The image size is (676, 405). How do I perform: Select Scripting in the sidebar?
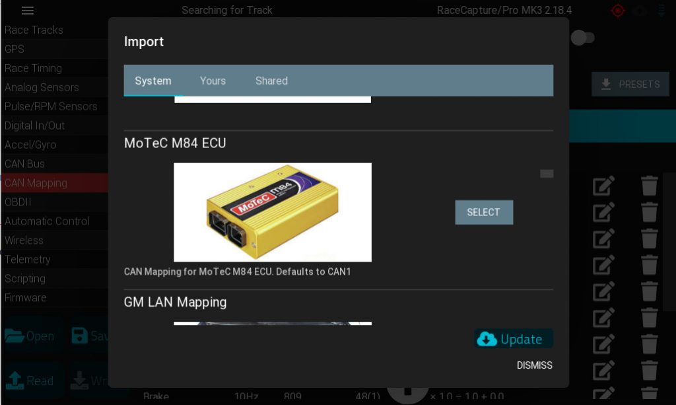point(54,279)
